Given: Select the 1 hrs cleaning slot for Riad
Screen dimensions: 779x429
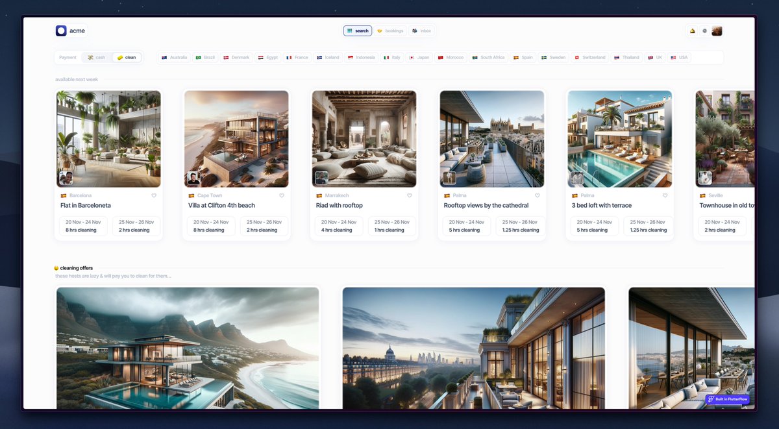Looking at the screenshot, I should (392, 226).
